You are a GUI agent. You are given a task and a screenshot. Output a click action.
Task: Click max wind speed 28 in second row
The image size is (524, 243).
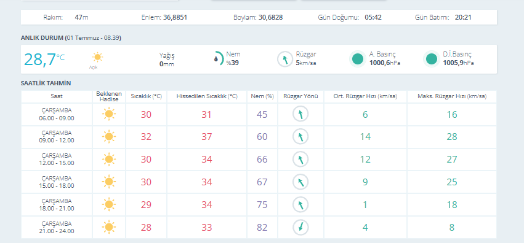coord(452,137)
